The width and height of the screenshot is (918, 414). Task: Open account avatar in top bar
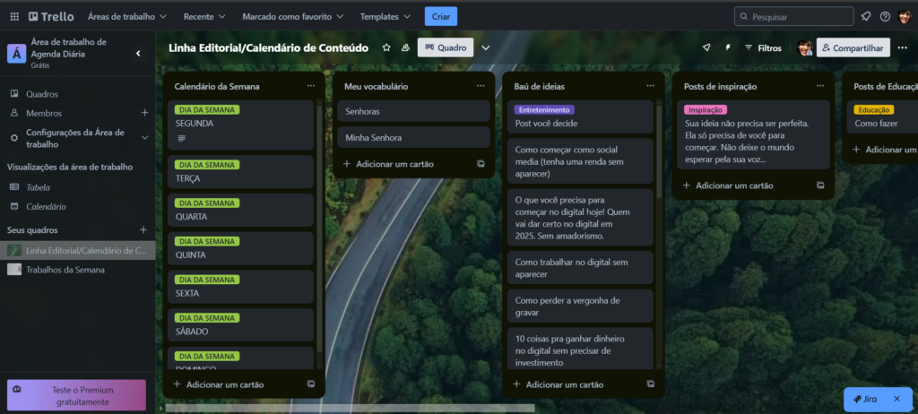[905, 16]
